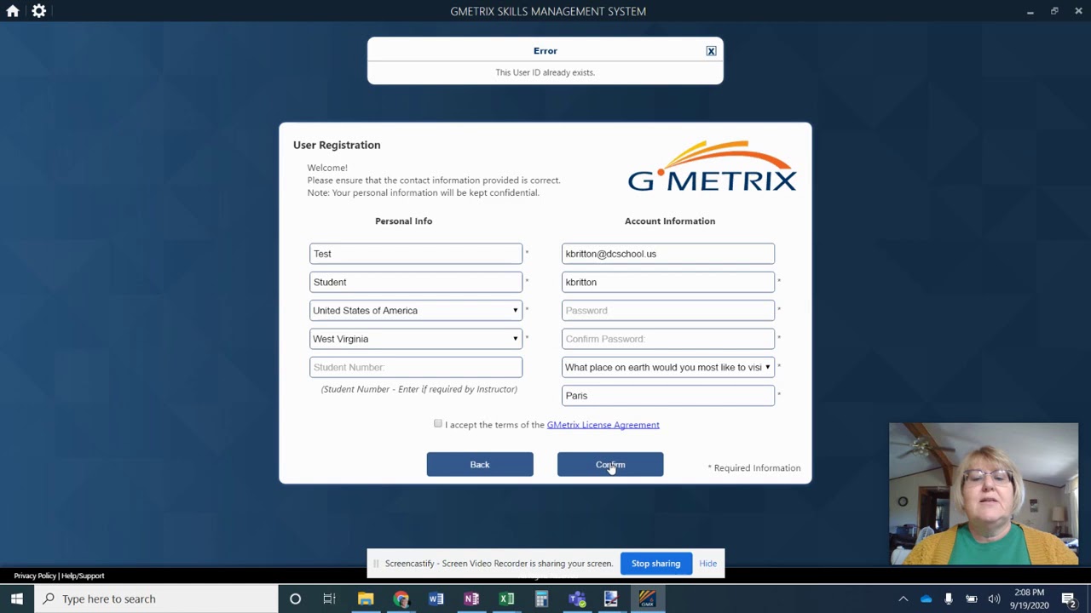This screenshot has width=1091, height=613.
Task: Open the security question dropdown
Action: coord(668,367)
